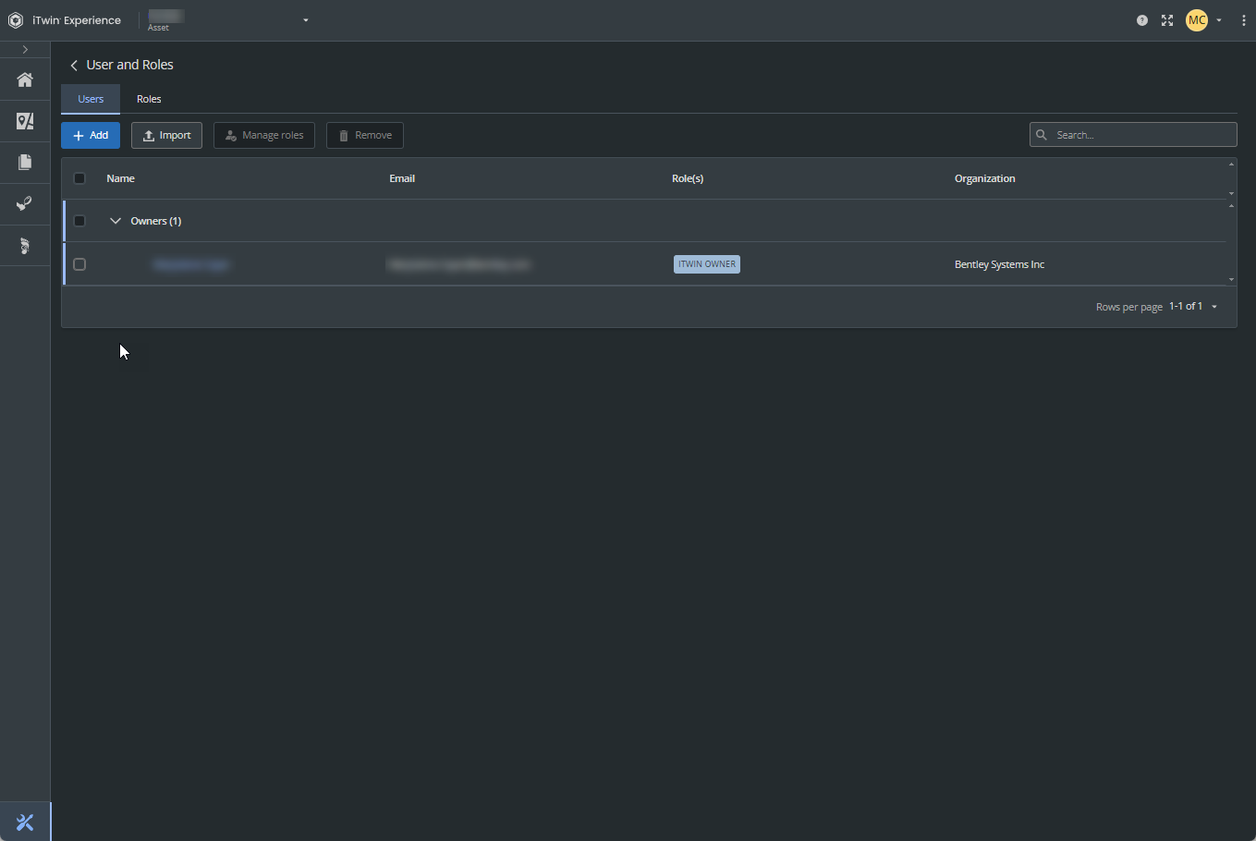Open the user account dropdown arrow

pyautogui.click(x=1219, y=20)
